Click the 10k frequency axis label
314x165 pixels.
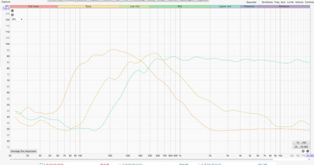(280, 156)
